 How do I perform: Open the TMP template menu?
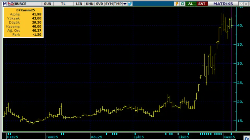pos(118,4)
